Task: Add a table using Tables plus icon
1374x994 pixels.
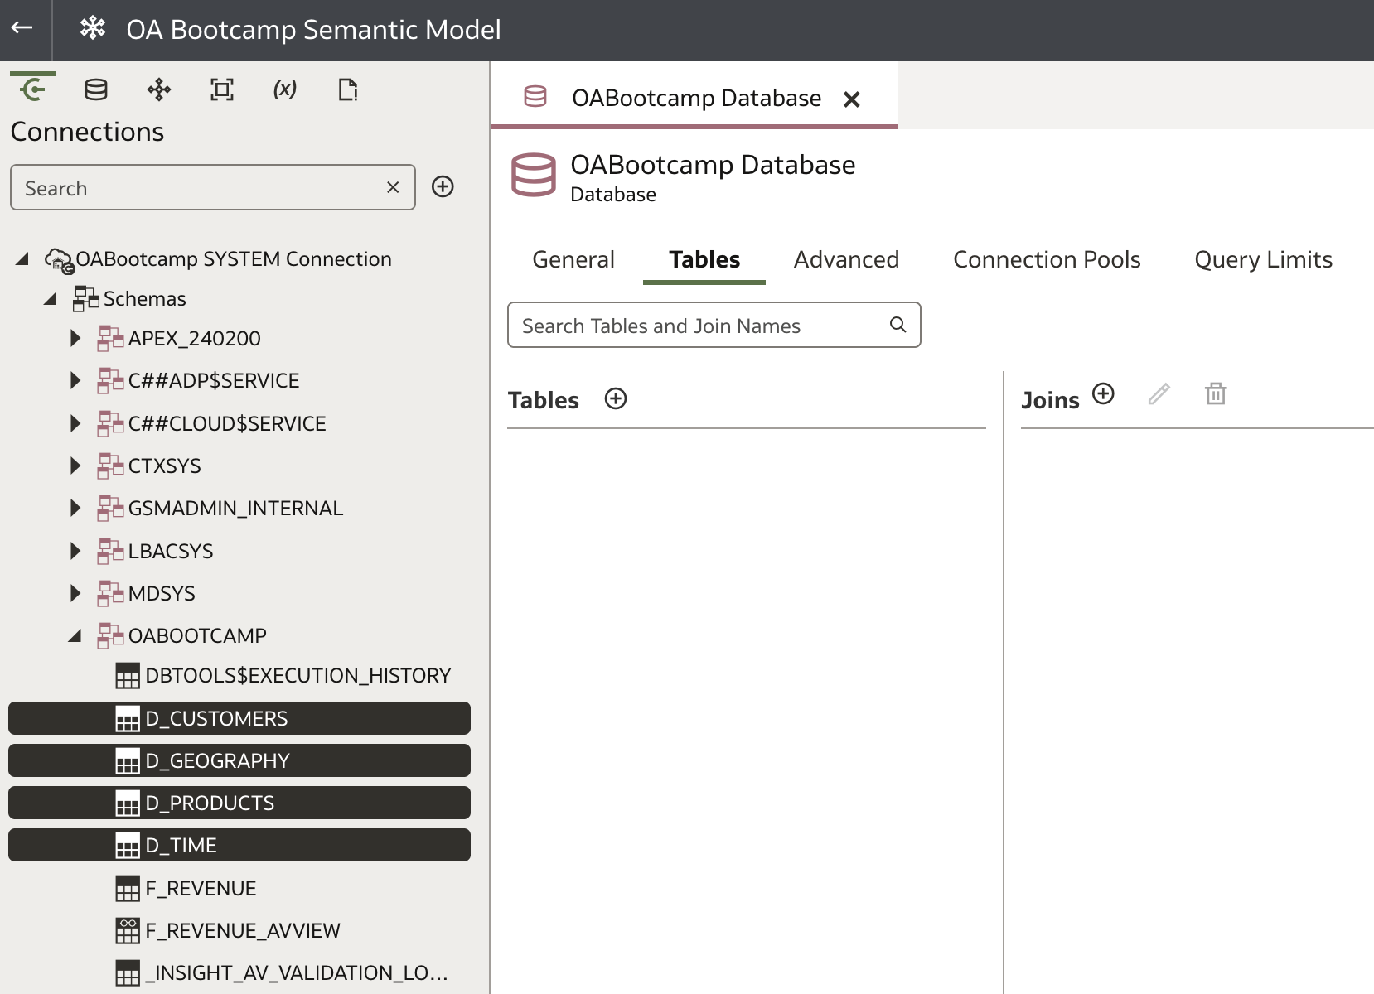Action: click(616, 398)
